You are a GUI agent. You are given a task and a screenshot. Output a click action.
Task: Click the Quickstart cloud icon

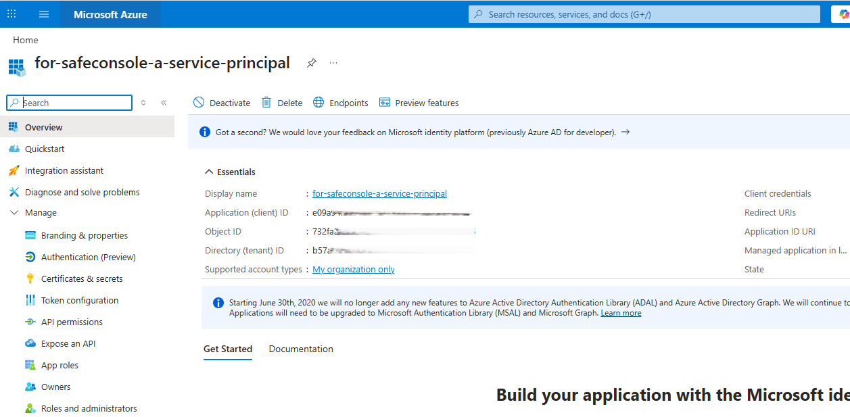14,149
